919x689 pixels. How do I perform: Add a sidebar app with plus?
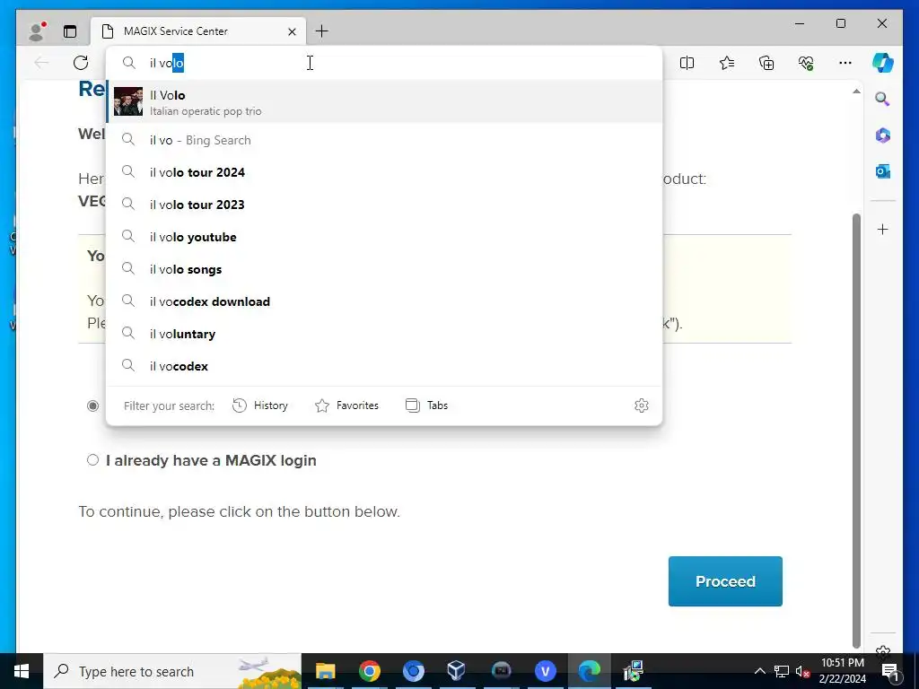click(x=883, y=229)
